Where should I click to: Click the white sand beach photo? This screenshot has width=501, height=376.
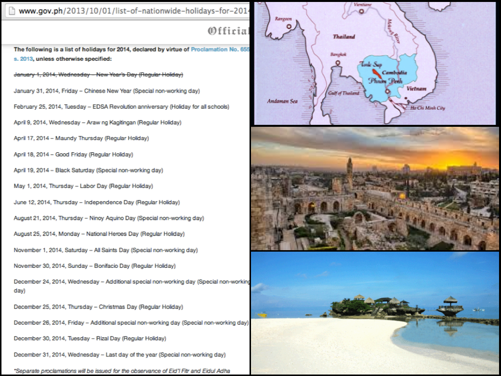375,313
